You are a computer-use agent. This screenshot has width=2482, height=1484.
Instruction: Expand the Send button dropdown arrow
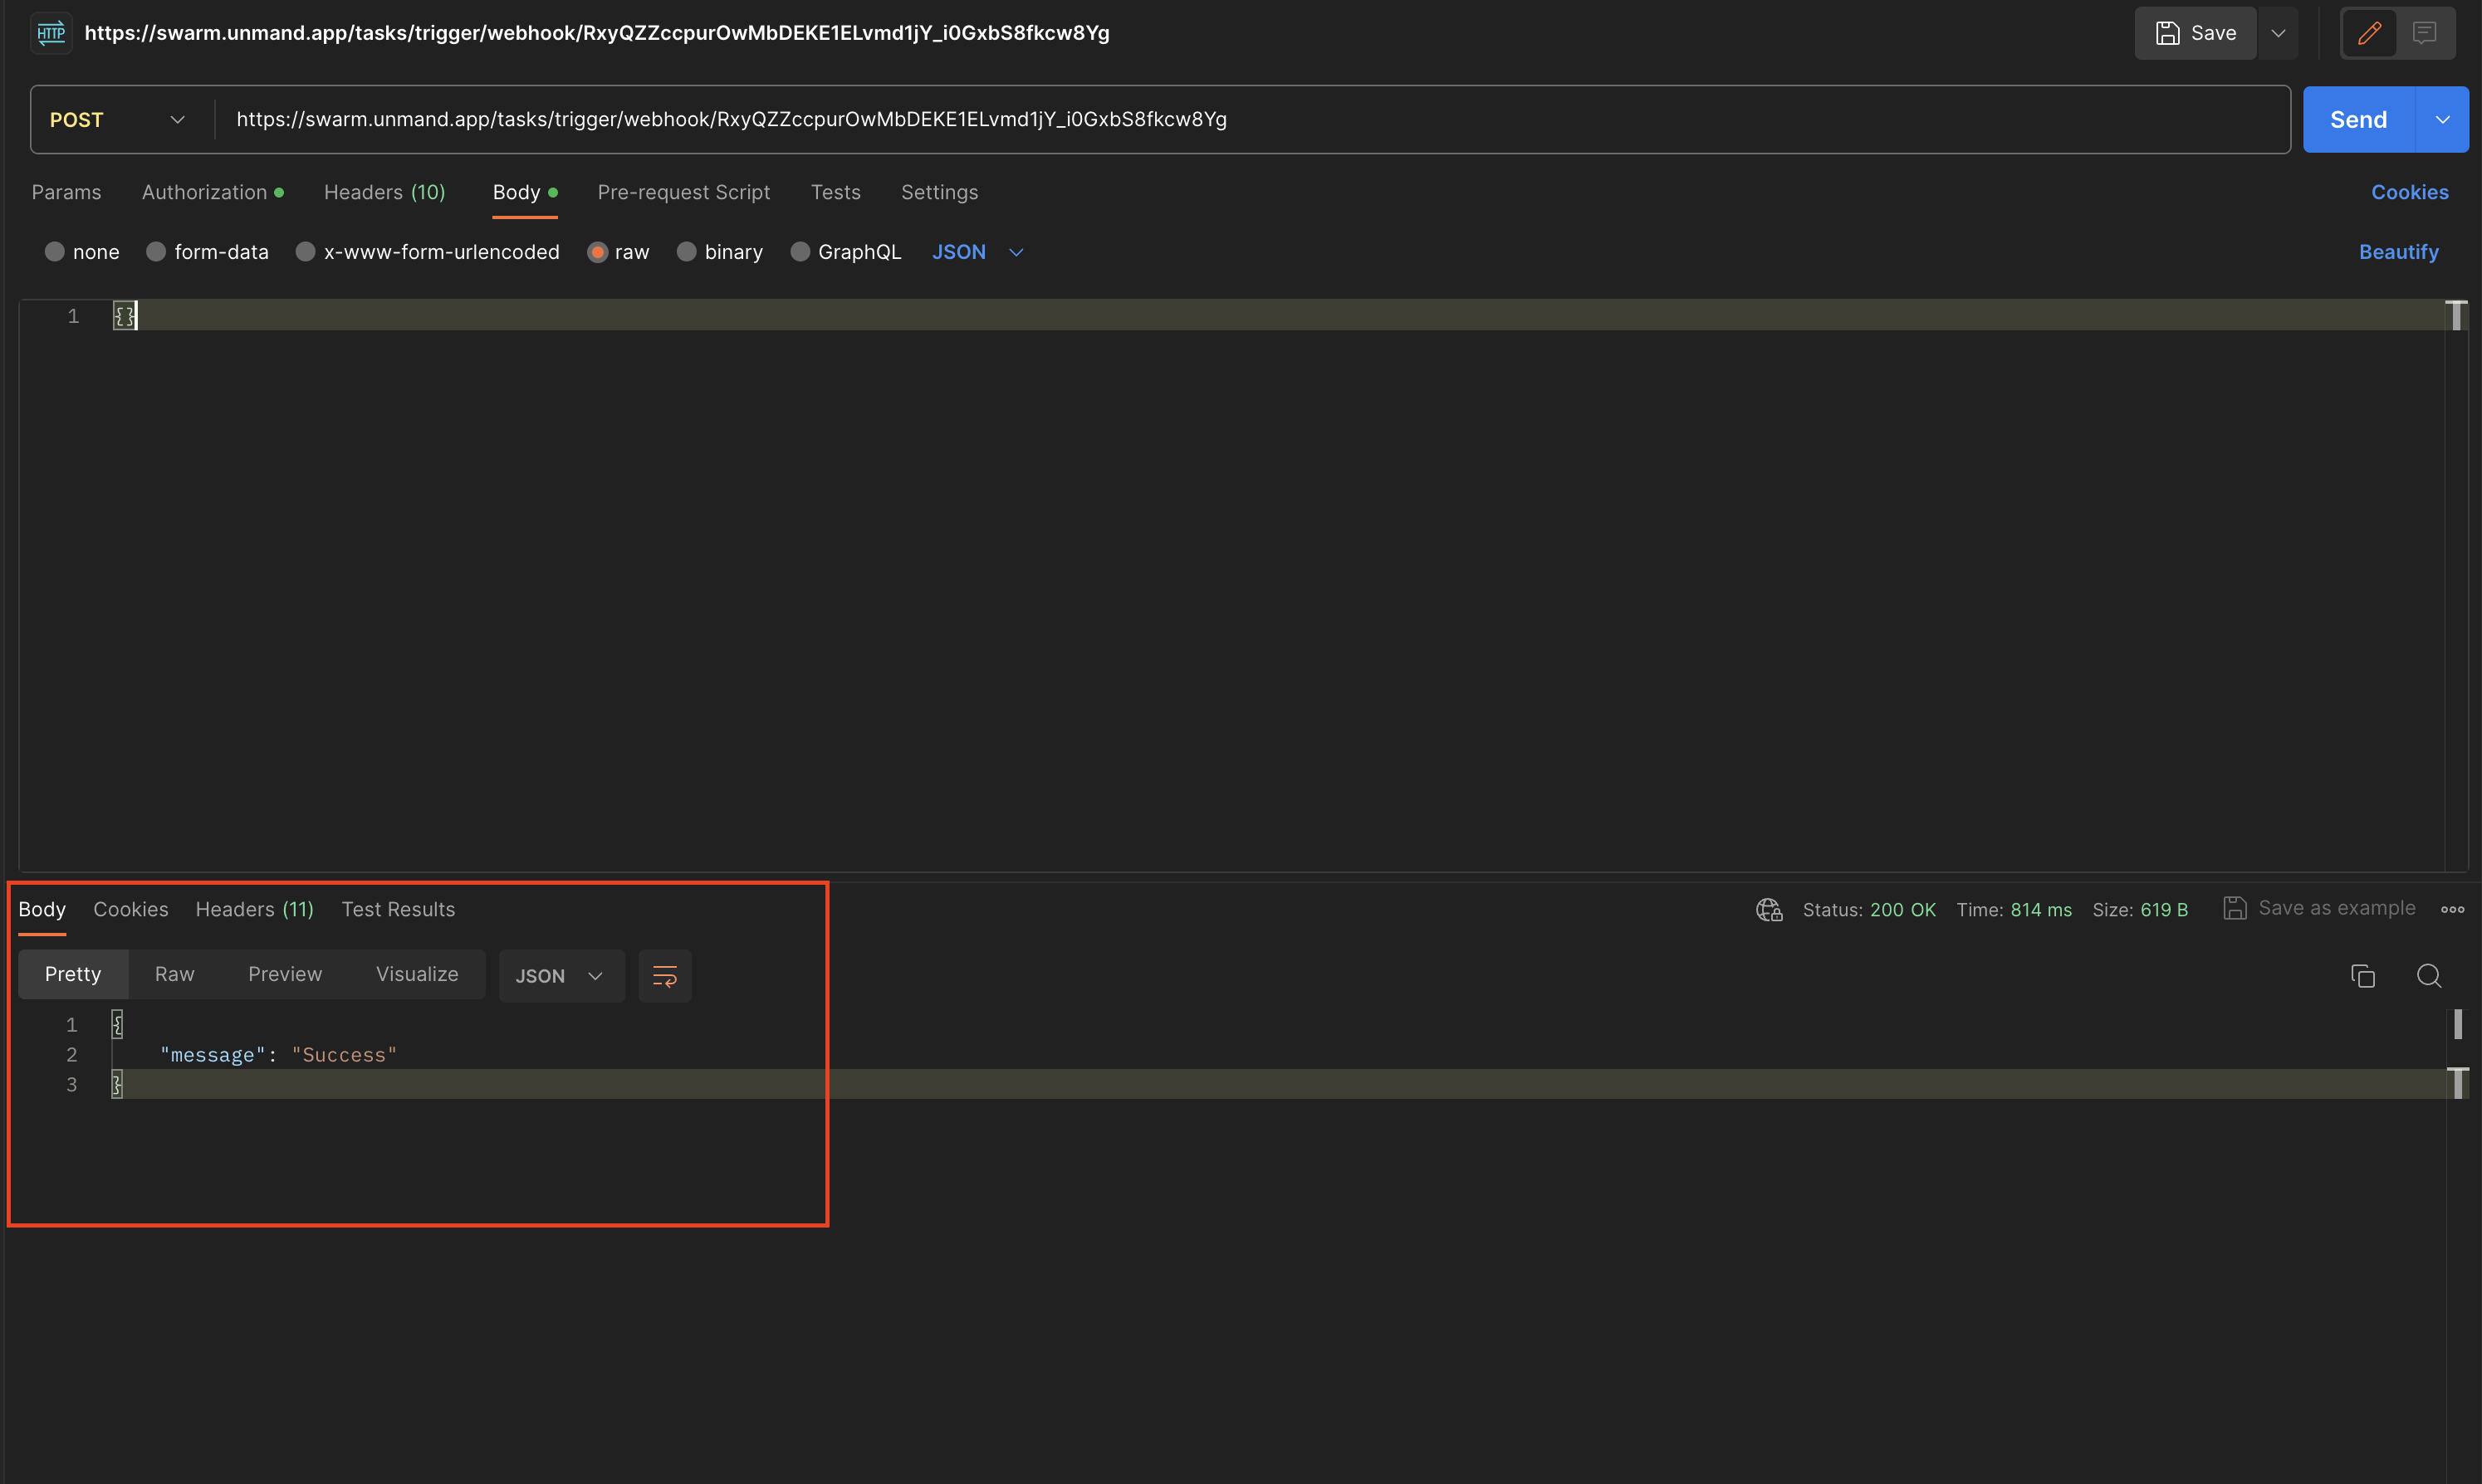point(2442,119)
